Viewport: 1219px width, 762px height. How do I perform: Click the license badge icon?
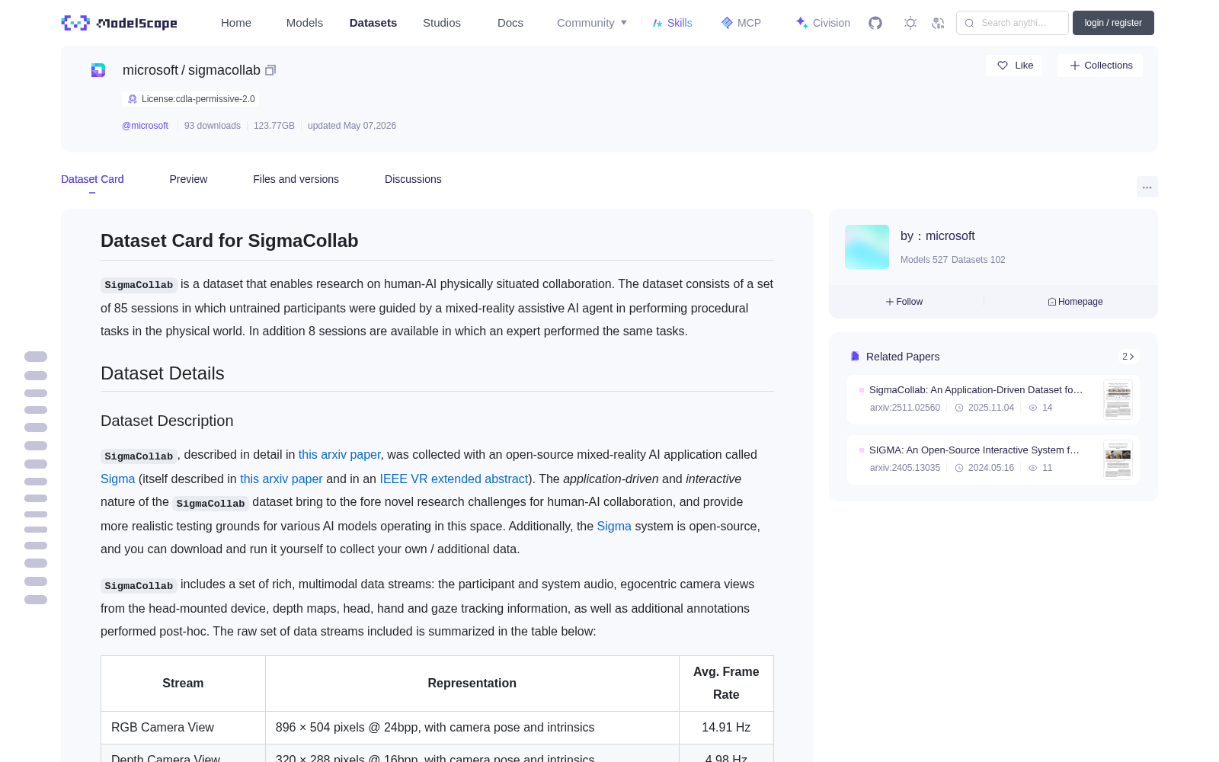point(133,99)
